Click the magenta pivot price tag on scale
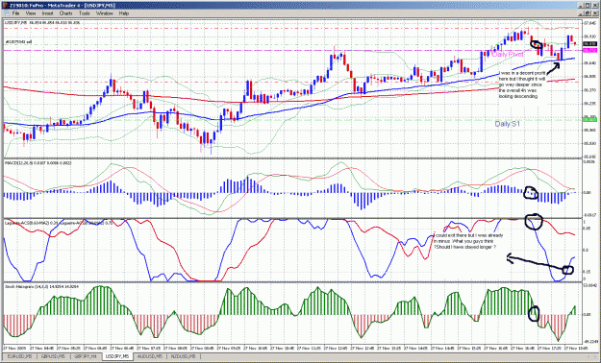The image size is (601, 363). click(589, 50)
